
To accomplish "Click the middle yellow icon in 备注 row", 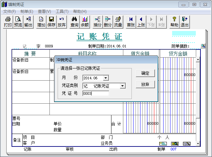I will point(175,144).
